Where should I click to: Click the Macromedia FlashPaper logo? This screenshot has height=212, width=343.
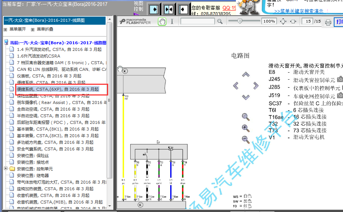click(x=135, y=21)
